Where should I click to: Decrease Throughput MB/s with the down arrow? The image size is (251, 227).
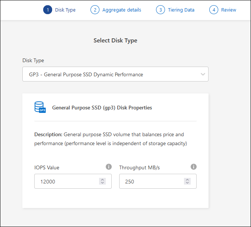187,183
